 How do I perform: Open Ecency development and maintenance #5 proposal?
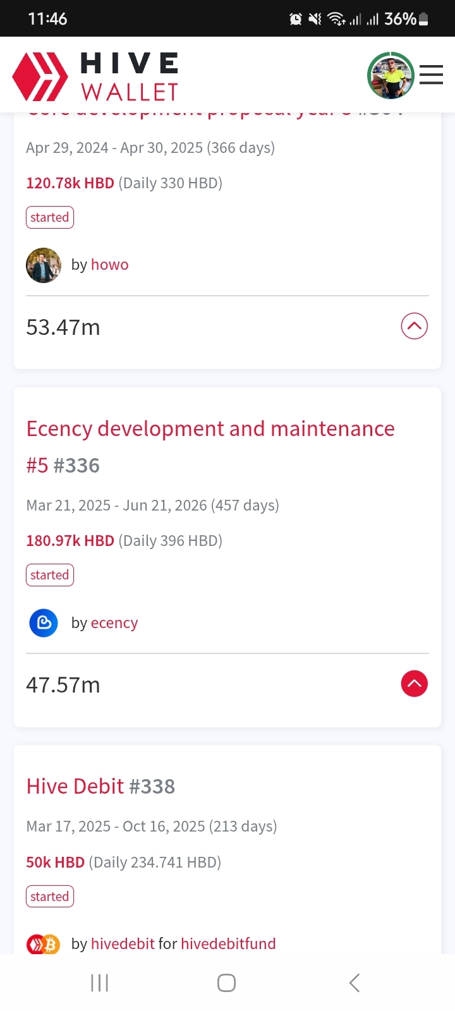[x=210, y=447]
